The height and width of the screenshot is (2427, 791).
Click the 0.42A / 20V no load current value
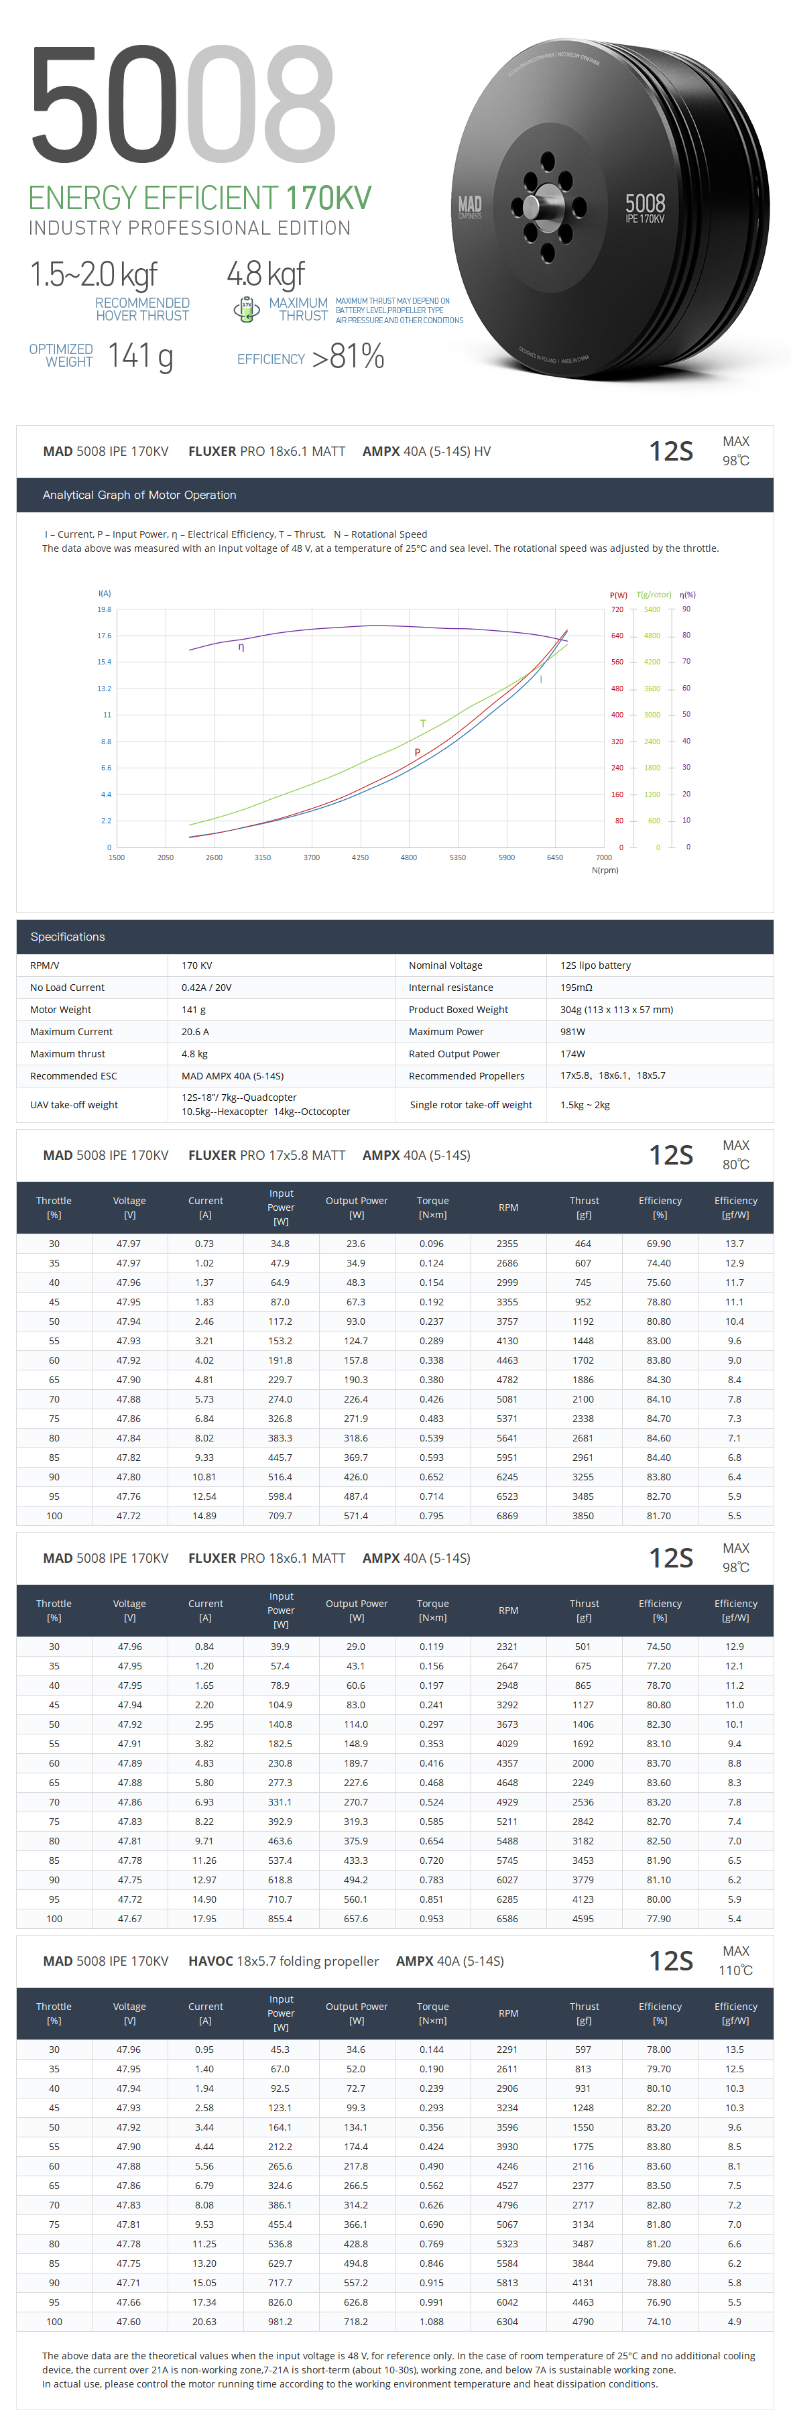point(206,988)
